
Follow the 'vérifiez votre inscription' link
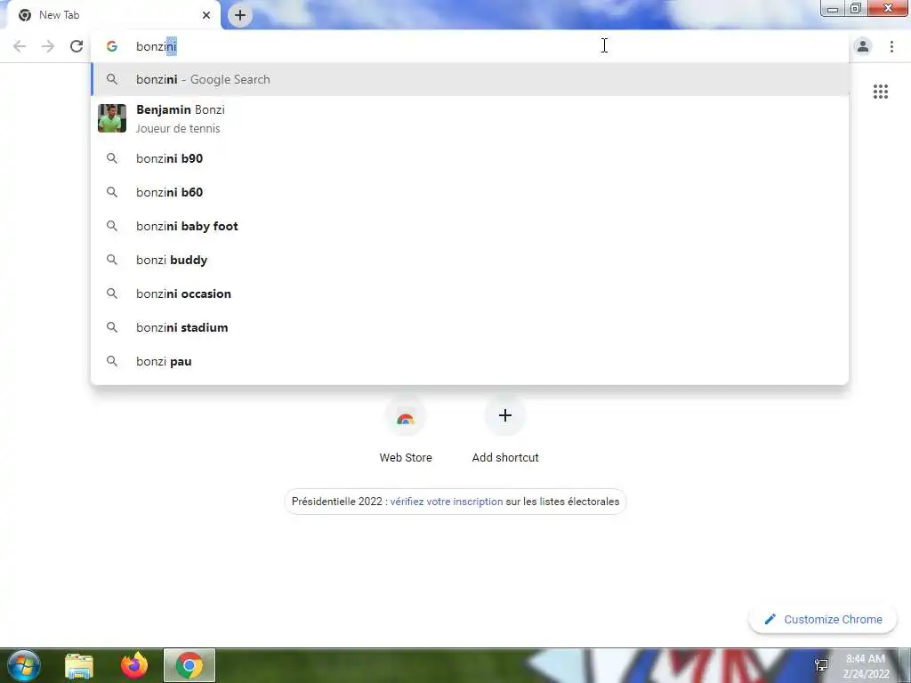coord(447,502)
